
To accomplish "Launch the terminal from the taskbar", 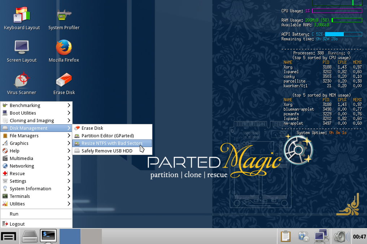I will [x=48, y=236].
